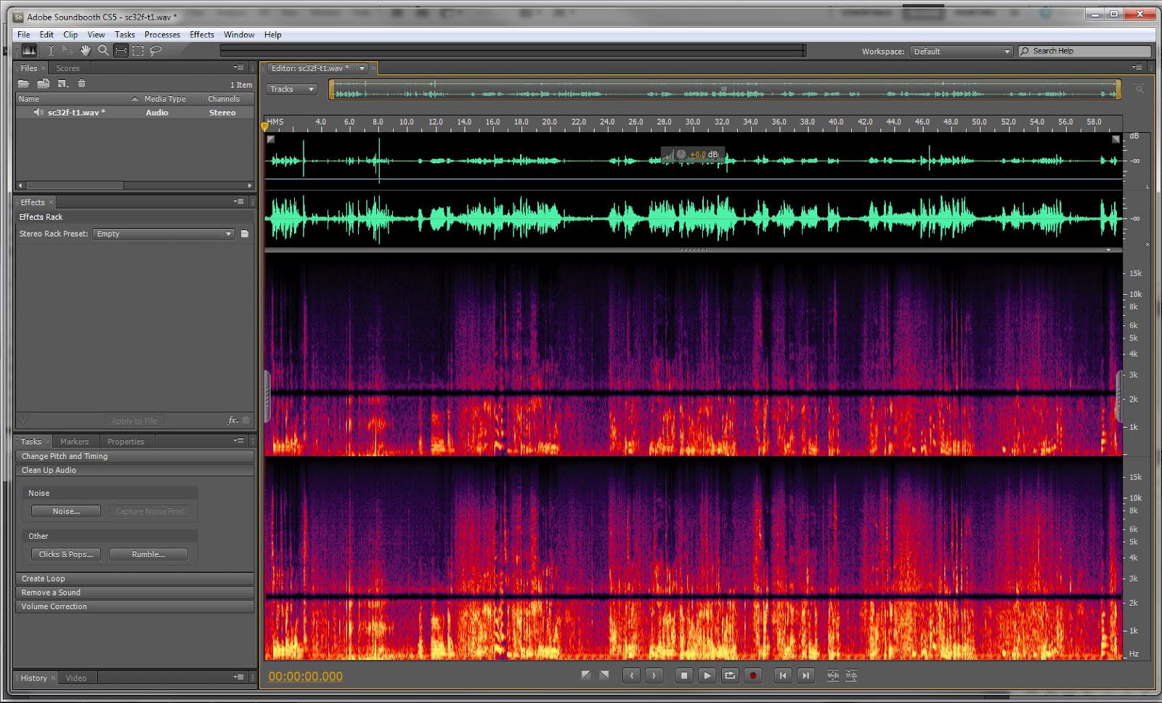
Task: Switch to the Scores tab
Action: (x=68, y=68)
